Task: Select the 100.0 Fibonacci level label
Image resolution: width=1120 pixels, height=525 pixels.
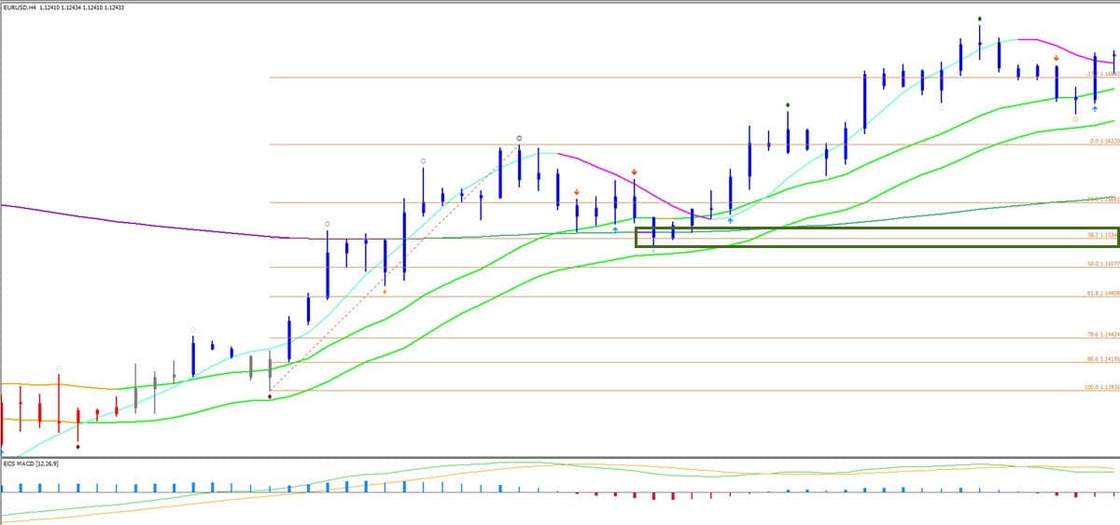Action: click(1101, 388)
